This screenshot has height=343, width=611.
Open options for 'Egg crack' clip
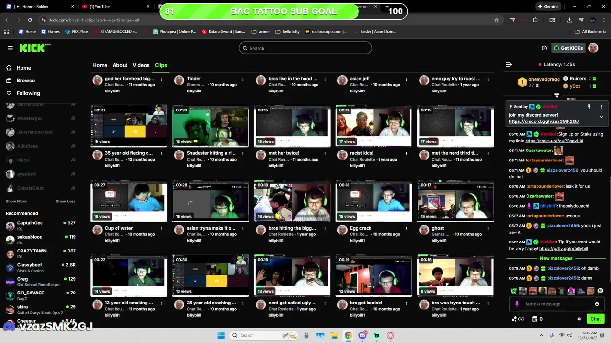tap(406, 228)
